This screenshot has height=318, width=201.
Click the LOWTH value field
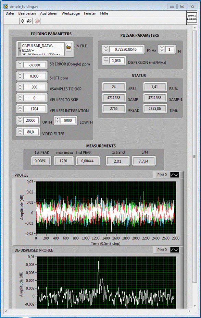pos(68,120)
